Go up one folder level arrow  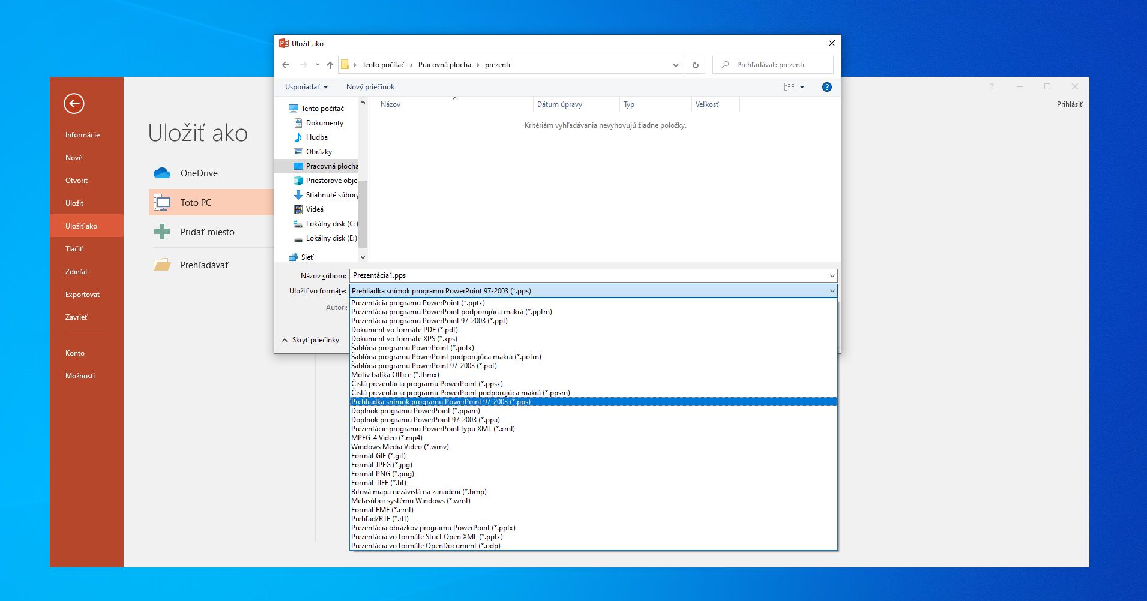pyautogui.click(x=330, y=65)
